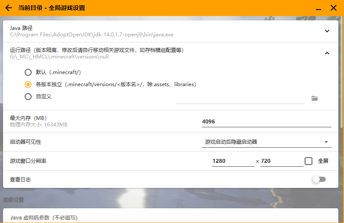Click the custom run path text field
The height and width of the screenshot is (223, 344).
click(240, 99)
